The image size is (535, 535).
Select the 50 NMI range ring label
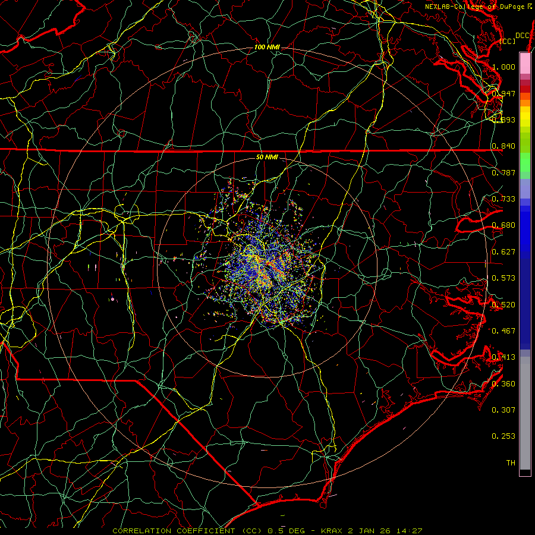(x=267, y=157)
